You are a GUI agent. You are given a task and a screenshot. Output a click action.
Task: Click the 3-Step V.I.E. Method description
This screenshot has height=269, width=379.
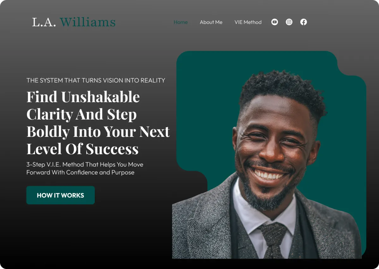click(85, 168)
